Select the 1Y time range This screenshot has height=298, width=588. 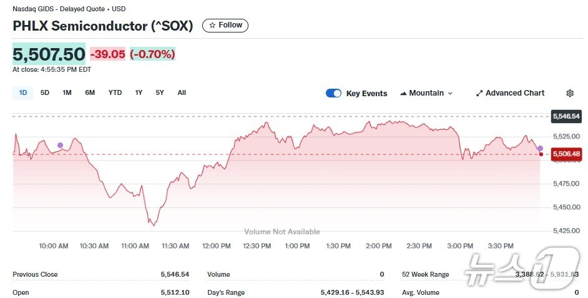(139, 92)
